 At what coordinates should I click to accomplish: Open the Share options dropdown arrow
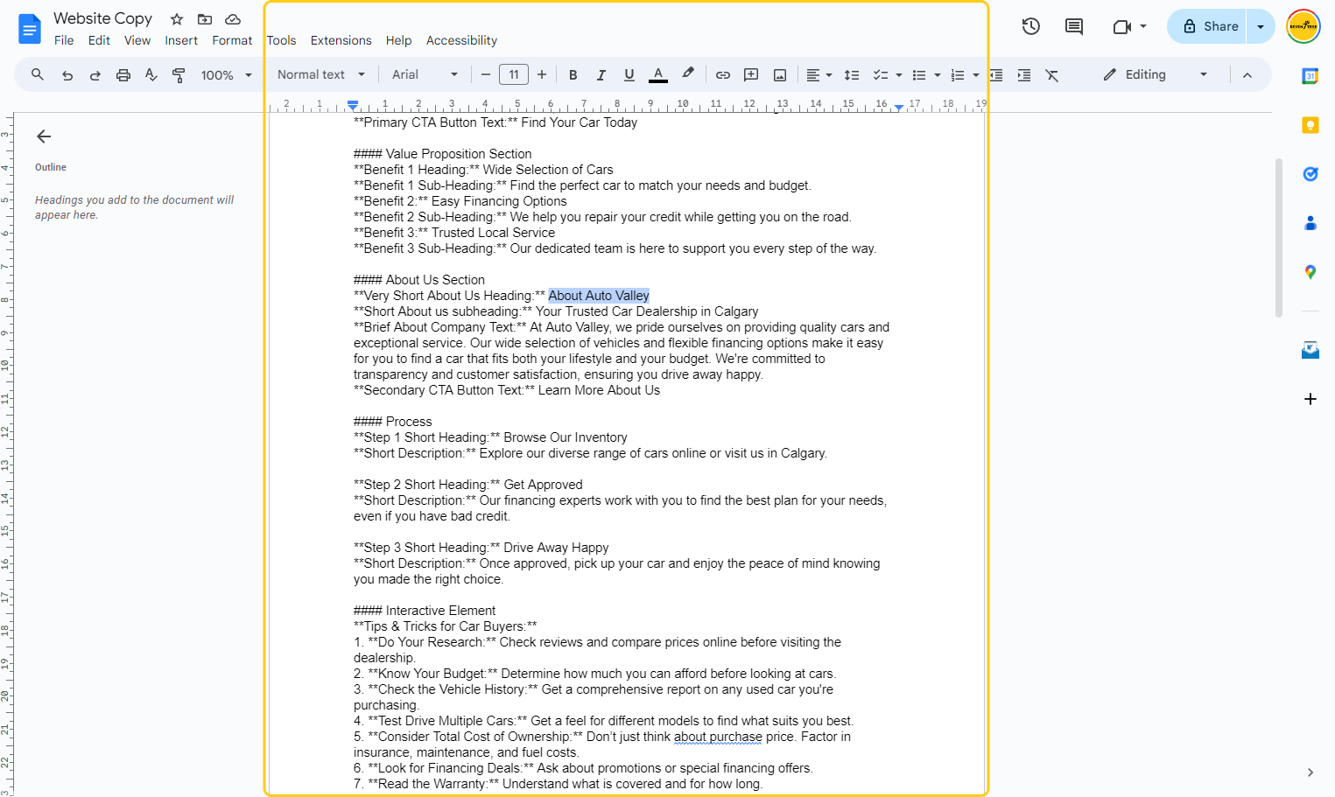pyautogui.click(x=1261, y=26)
